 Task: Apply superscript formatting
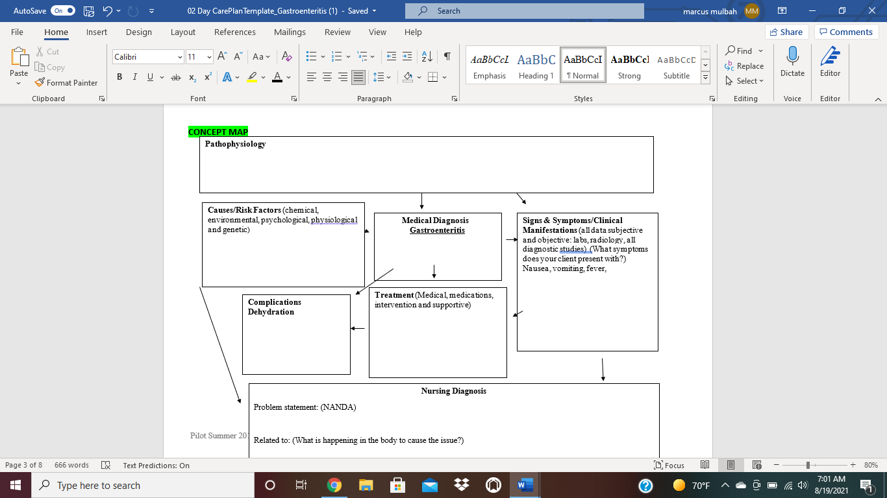pos(208,77)
